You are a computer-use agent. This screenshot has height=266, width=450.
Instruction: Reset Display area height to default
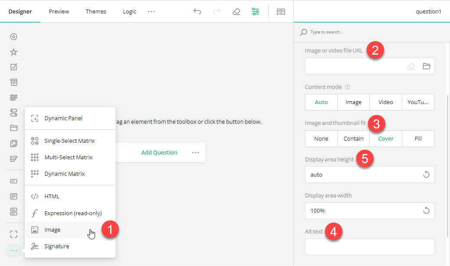(x=426, y=174)
